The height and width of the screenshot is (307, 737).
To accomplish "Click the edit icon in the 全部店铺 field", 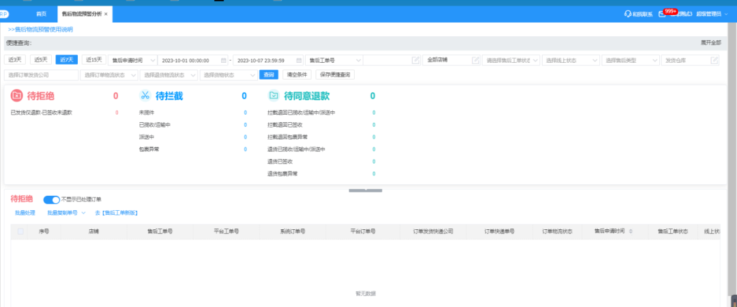I will click(x=476, y=60).
